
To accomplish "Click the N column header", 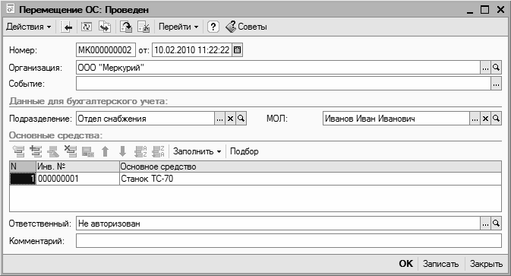I will [23, 167].
